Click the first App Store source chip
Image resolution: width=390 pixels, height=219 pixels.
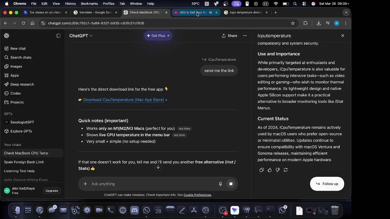point(184,129)
